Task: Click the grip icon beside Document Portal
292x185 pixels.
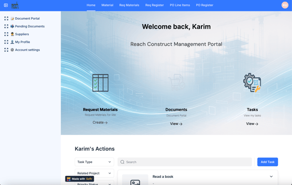Action: click(6, 18)
